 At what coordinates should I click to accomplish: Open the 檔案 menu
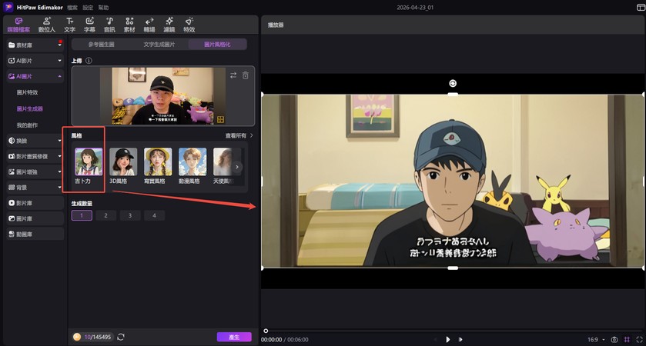tap(72, 8)
